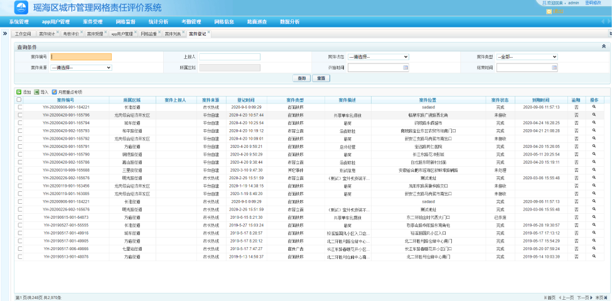The width and height of the screenshot is (612, 301).
Task: Check the checkbox for row YH-20200420-901-165796
Action: coord(19,115)
